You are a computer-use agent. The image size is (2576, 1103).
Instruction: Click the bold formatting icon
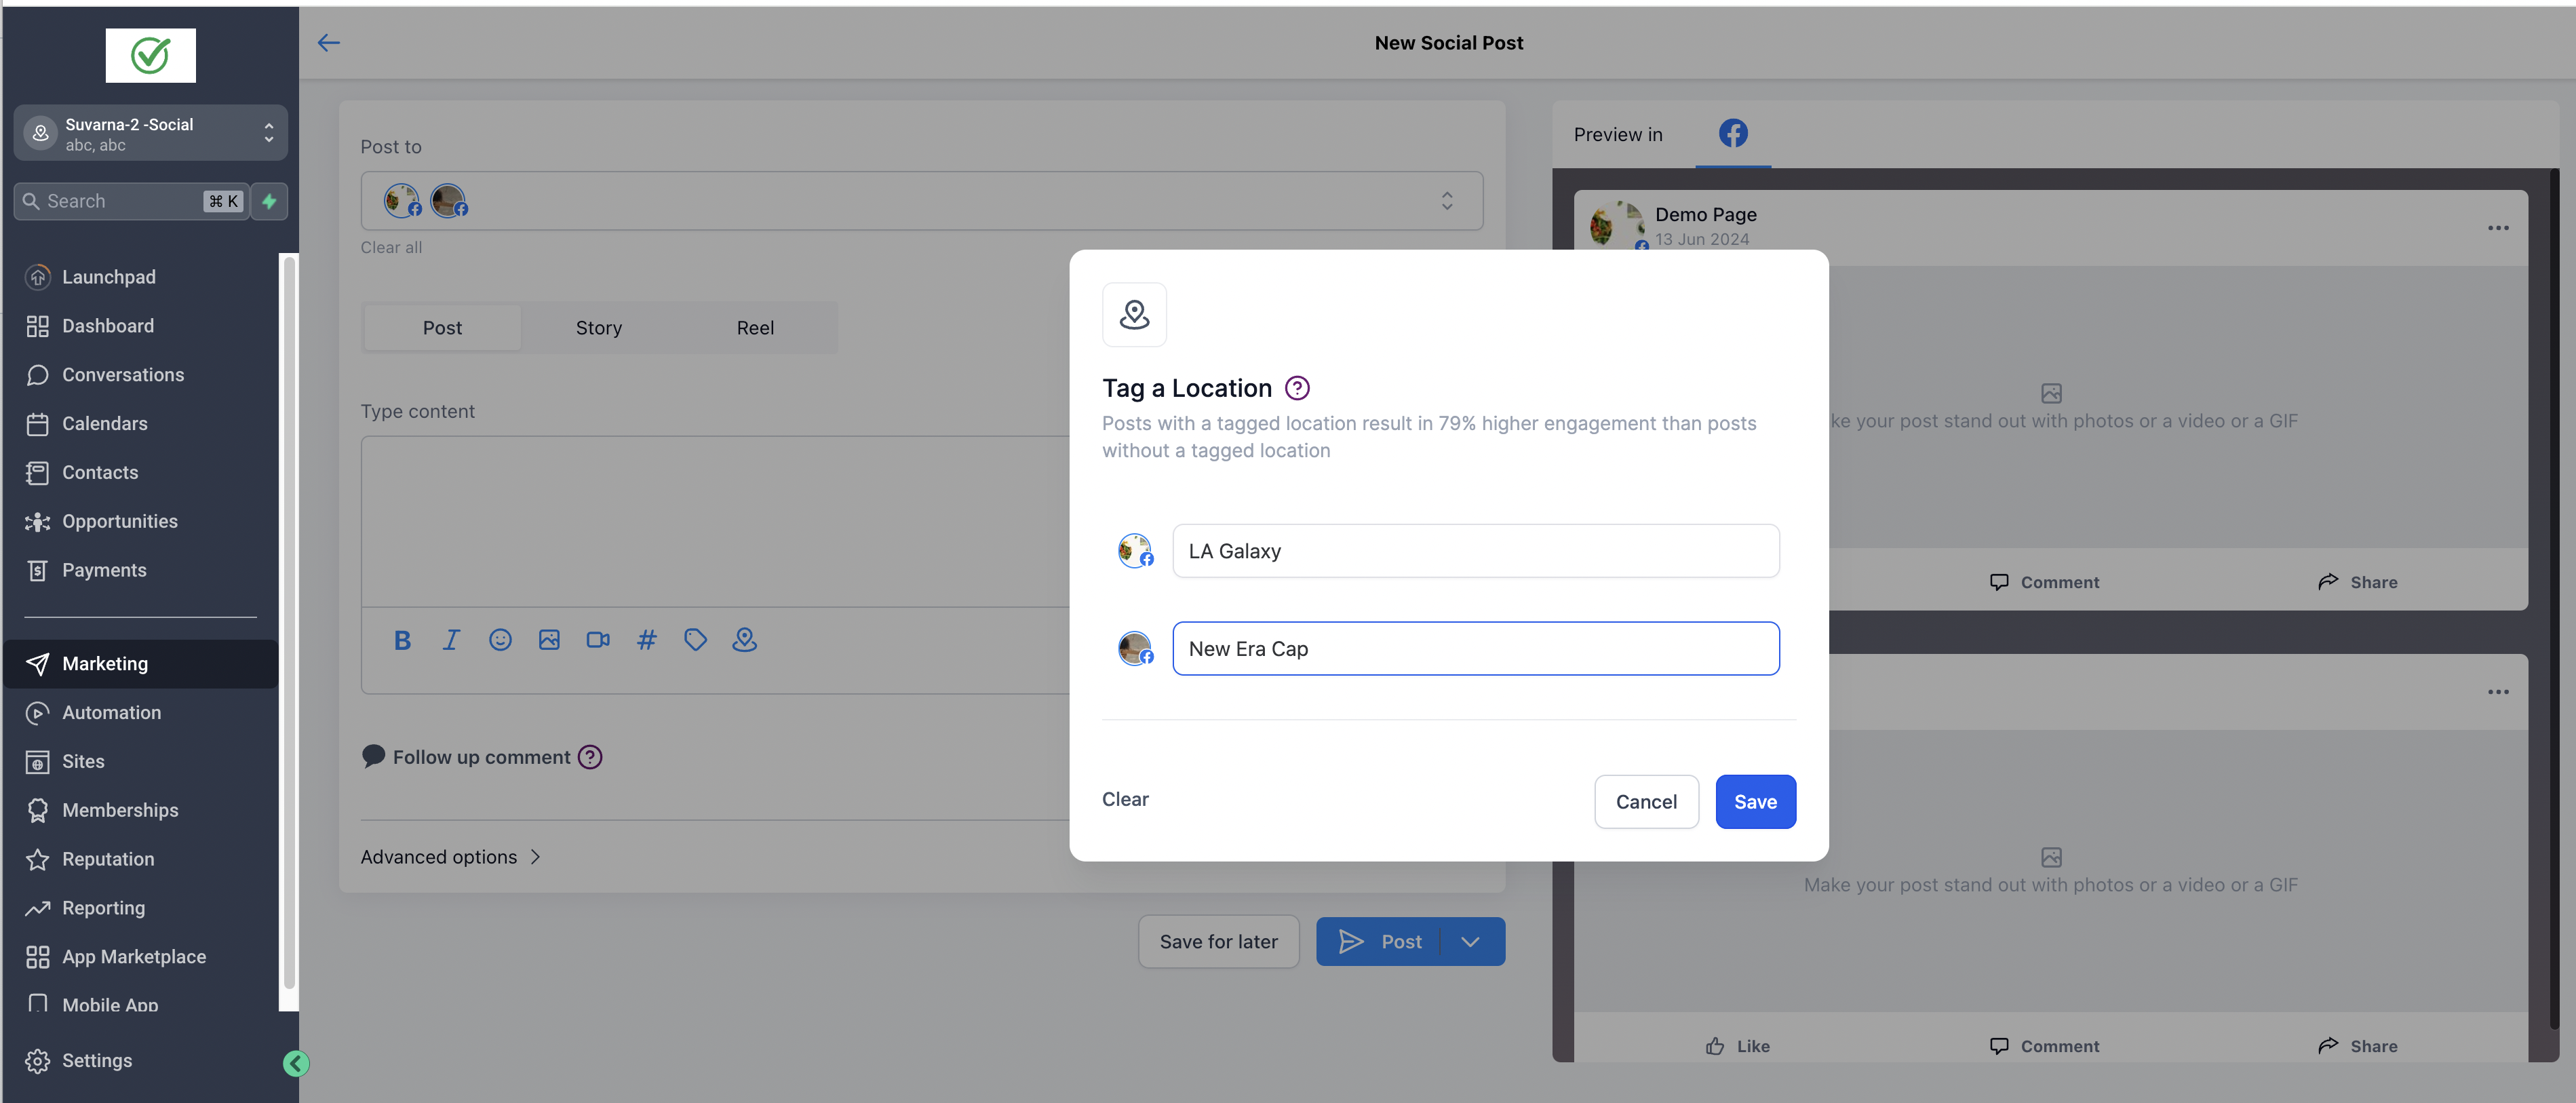(x=402, y=640)
